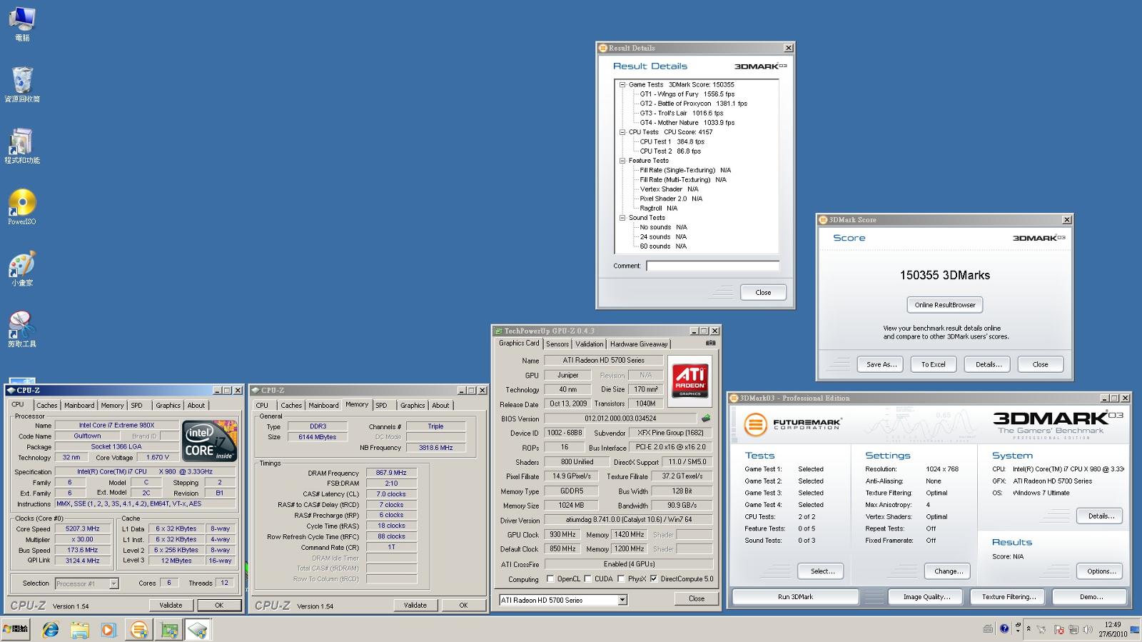
Task: Click the taskbar clock showing 12:49
Action: (1112, 629)
